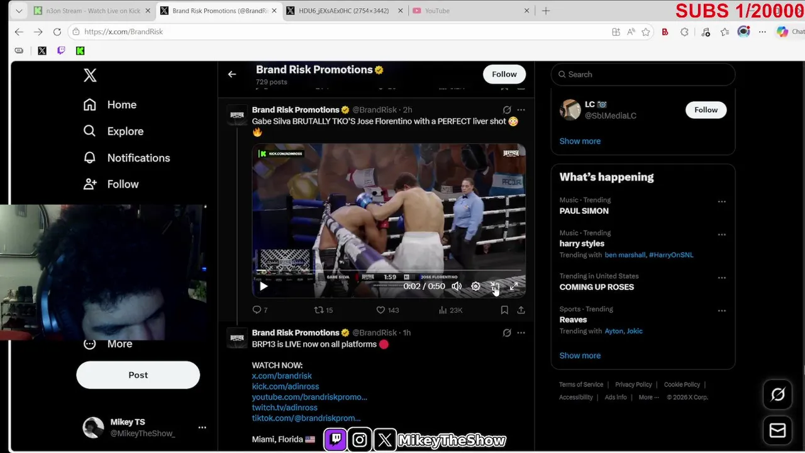The width and height of the screenshot is (805, 453).
Task: Open COMING UP ROSES trend
Action: click(597, 287)
